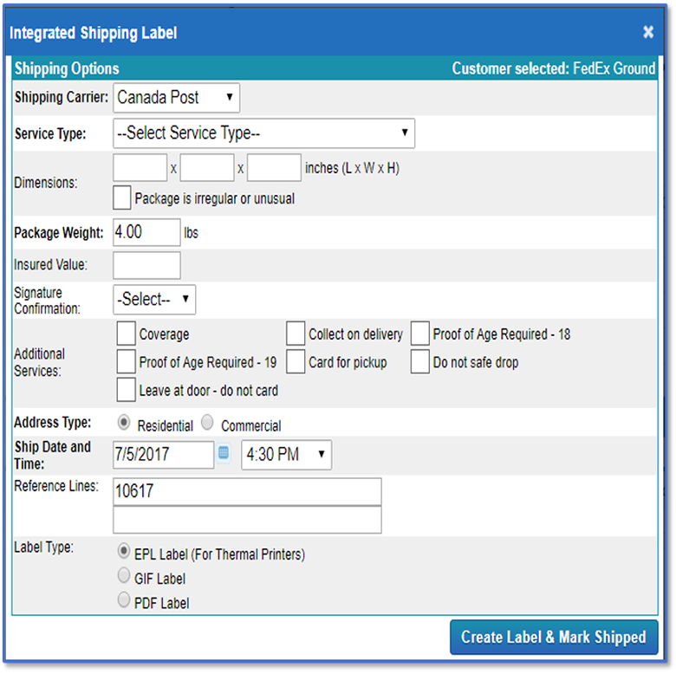The height and width of the screenshot is (674, 676).
Task: Enable Collect on delivery checkbox
Action: pos(296,334)
